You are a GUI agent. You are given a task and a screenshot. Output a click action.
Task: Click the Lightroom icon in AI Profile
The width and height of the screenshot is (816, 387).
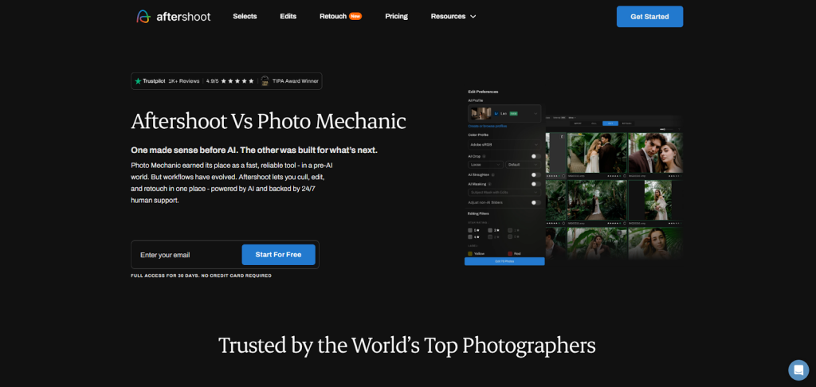pyautogui.click(x=496, y=114)
